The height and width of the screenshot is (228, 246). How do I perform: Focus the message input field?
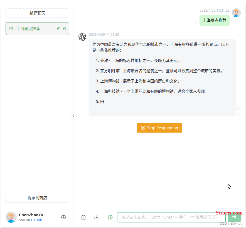[x=172, y=217]
